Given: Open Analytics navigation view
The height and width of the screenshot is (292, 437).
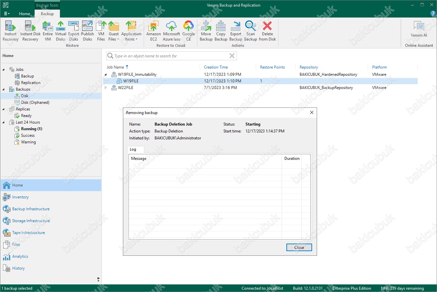Looking at the screenshot, I should click(51, 256).
